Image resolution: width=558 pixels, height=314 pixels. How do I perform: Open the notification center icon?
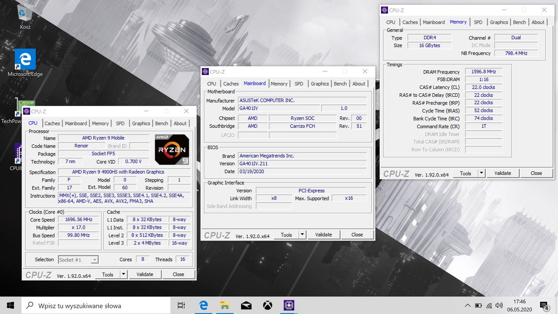544,305
